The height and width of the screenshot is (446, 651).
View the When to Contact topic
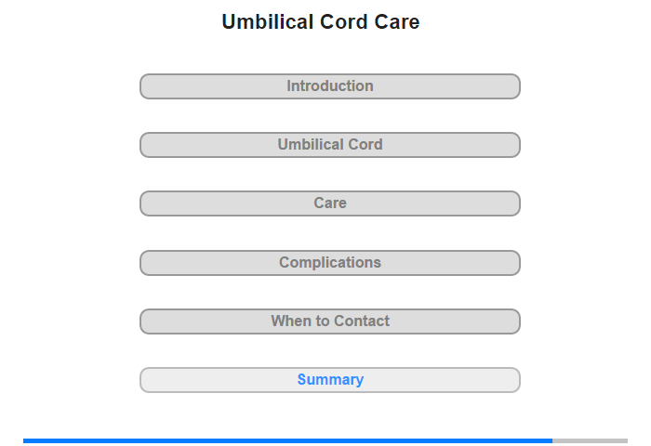click(x=330, y=321)
